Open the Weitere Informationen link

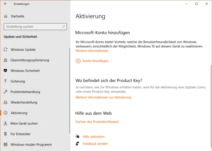(x=92, y=51)
